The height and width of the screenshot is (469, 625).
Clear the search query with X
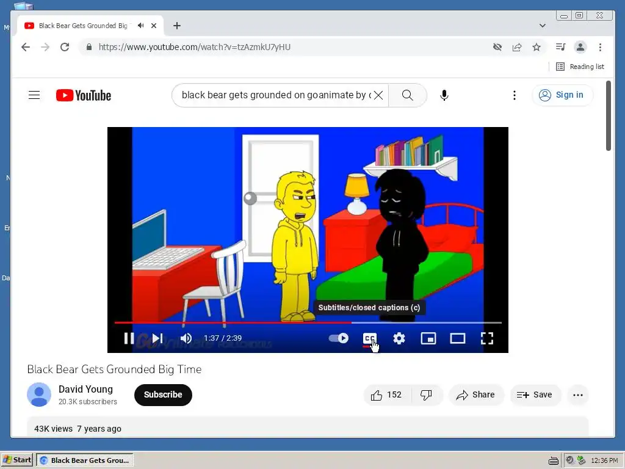(x=378, y=95)
